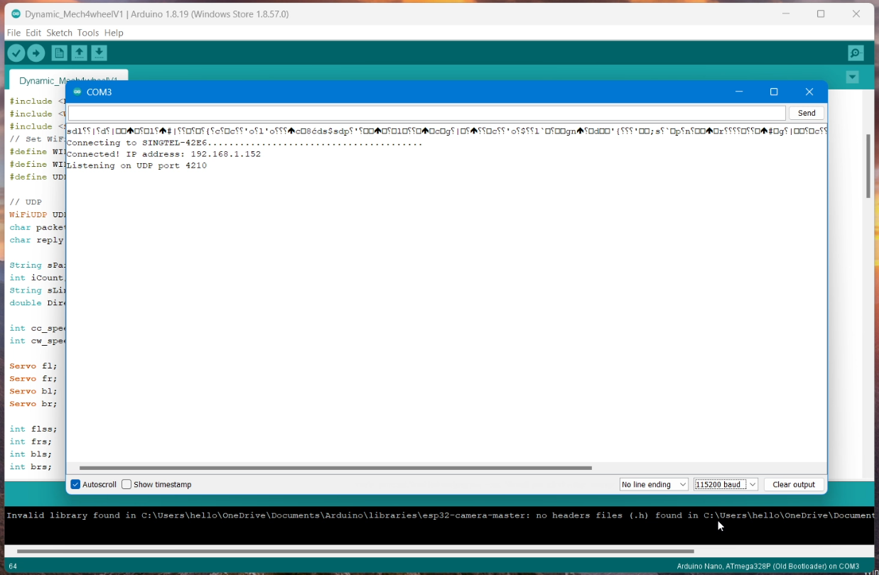
Task: Open the Help menu
Action: [114, 33]
